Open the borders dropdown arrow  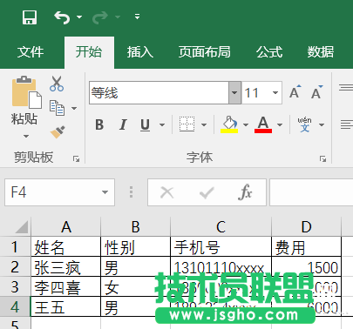point(204,125)
